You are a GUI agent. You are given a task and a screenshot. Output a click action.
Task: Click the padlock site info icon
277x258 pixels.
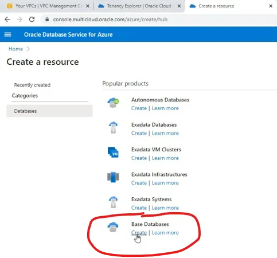pos(47,19)
